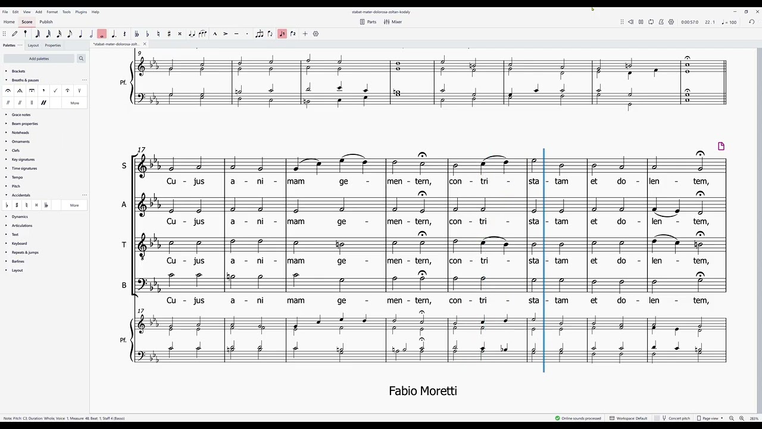Open the Plugins menu

(x=81, y=12)
